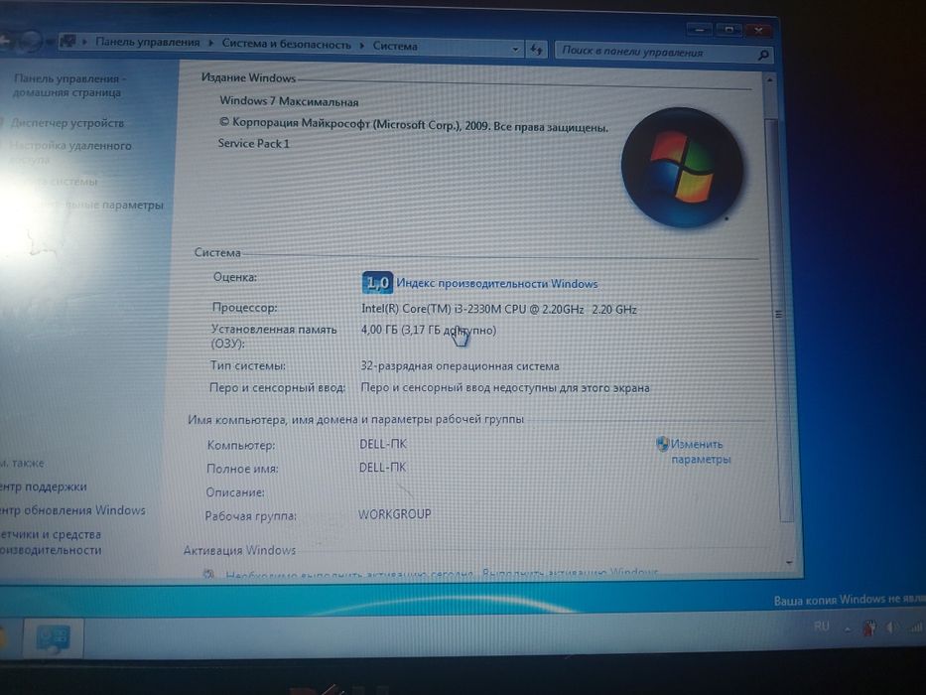Viewport: 926px width, 695px height.
Task: Expand arrow after Панель управления breadcrumb
Action: (210, 43)
